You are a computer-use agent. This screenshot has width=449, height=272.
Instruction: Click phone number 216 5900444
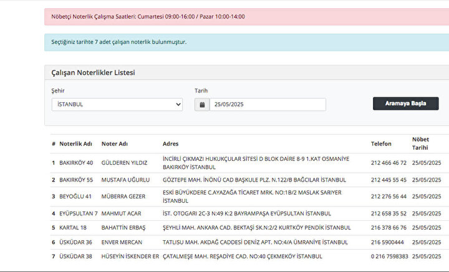387,242
